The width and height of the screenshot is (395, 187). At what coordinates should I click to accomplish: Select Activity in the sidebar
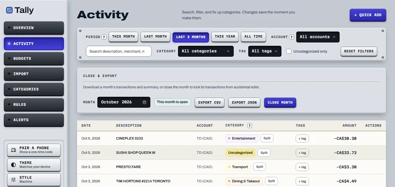click(34, 44)
